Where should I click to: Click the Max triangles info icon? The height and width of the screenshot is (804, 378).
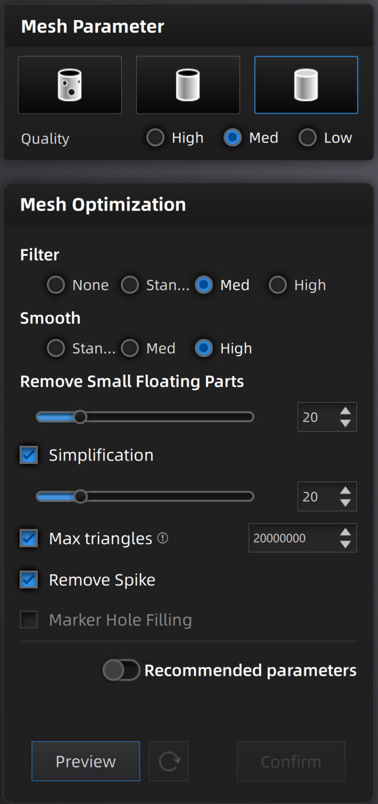click(163, 538)
